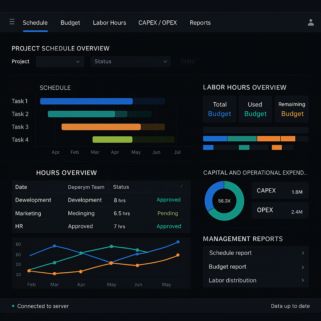Click the Date column header

pyautogui.click(x=21, y=187)
